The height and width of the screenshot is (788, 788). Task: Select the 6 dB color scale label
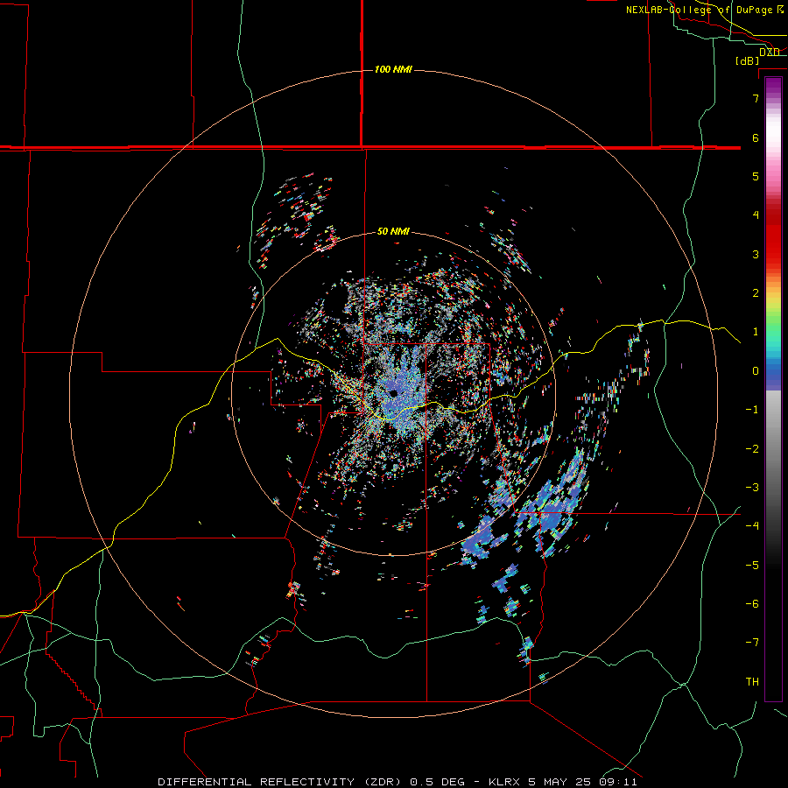(x=756, y=137)
